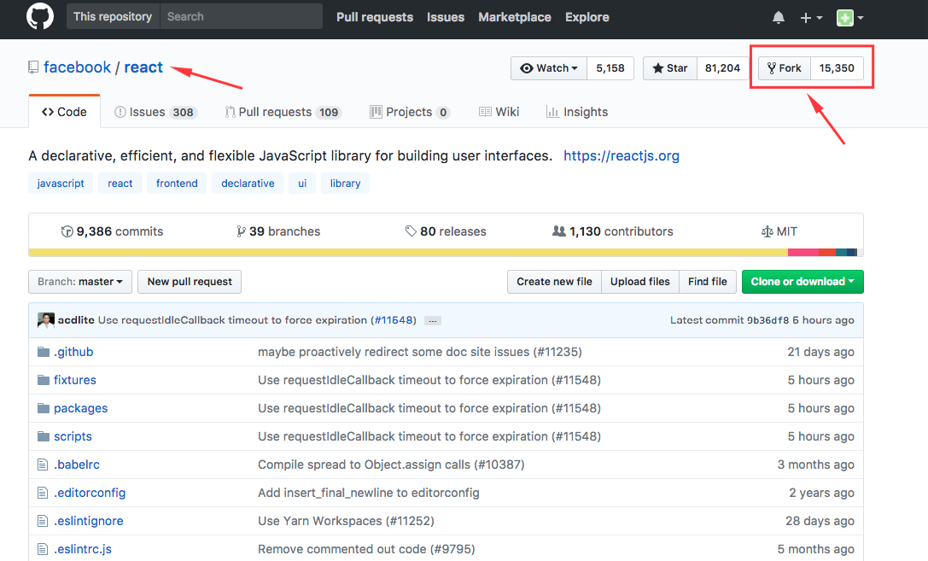This screenshot has width=928, height=561.
Task: Click the .eslintrc.js file icon
Action: (x=43, y=549)
